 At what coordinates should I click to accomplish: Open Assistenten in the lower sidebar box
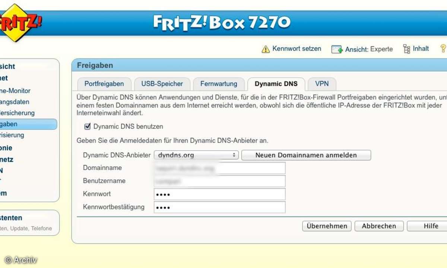[11, 218]
